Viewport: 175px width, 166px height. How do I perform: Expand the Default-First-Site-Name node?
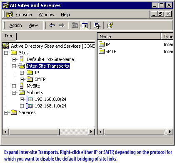pyautogui.click(x=14, y=59)
